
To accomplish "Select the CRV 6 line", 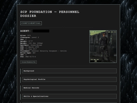I will click(23, 55).
